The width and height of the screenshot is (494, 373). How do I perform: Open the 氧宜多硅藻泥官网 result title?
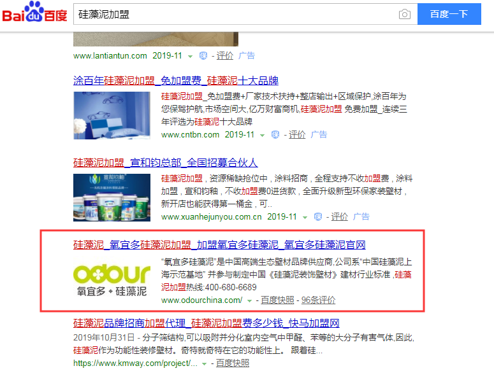[x=219, y=244]
